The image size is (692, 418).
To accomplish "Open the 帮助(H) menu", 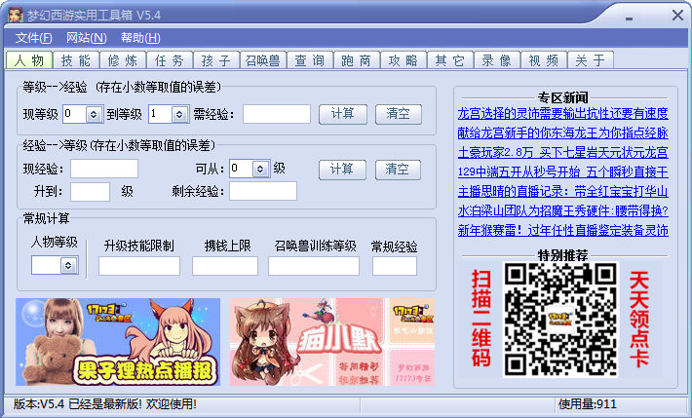I will [x=140, y=38].
